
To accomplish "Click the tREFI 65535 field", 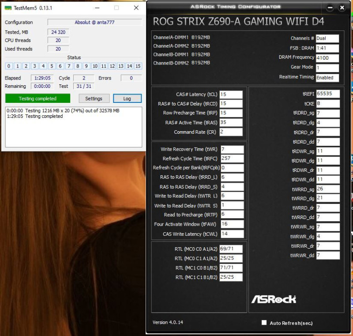I will tap(328, 94).
